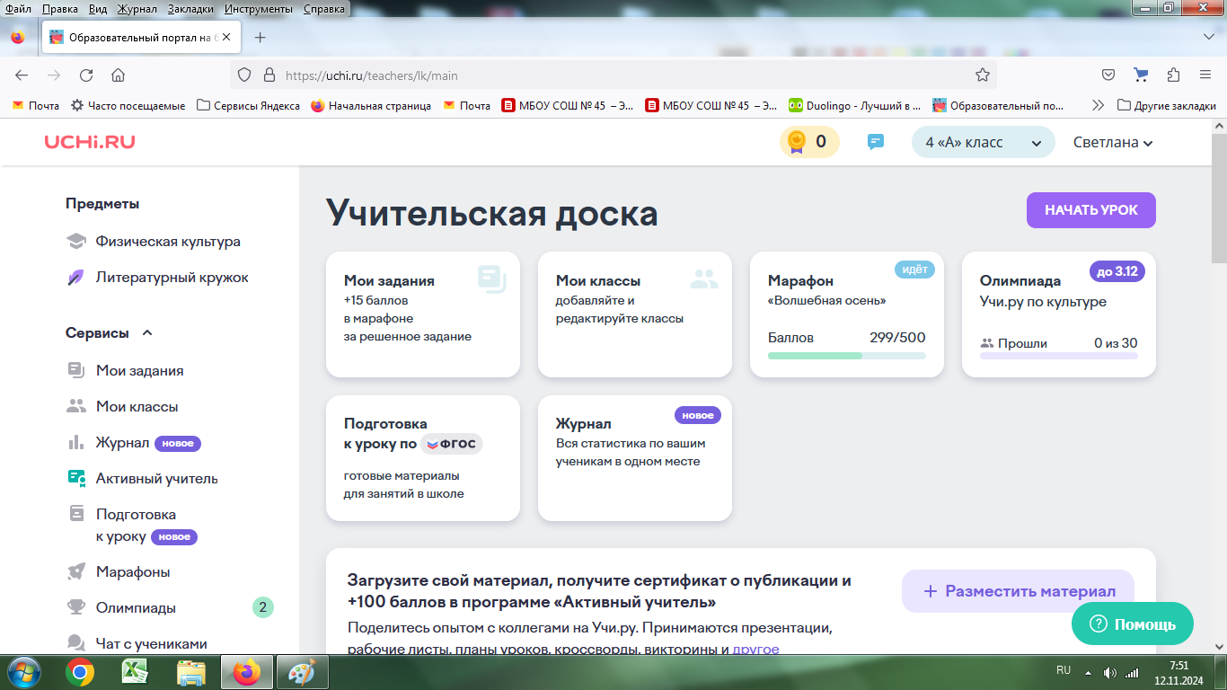Screen dimensions: 1227x690
Task: Open the Справка menu
Action: tap(323, 8)
